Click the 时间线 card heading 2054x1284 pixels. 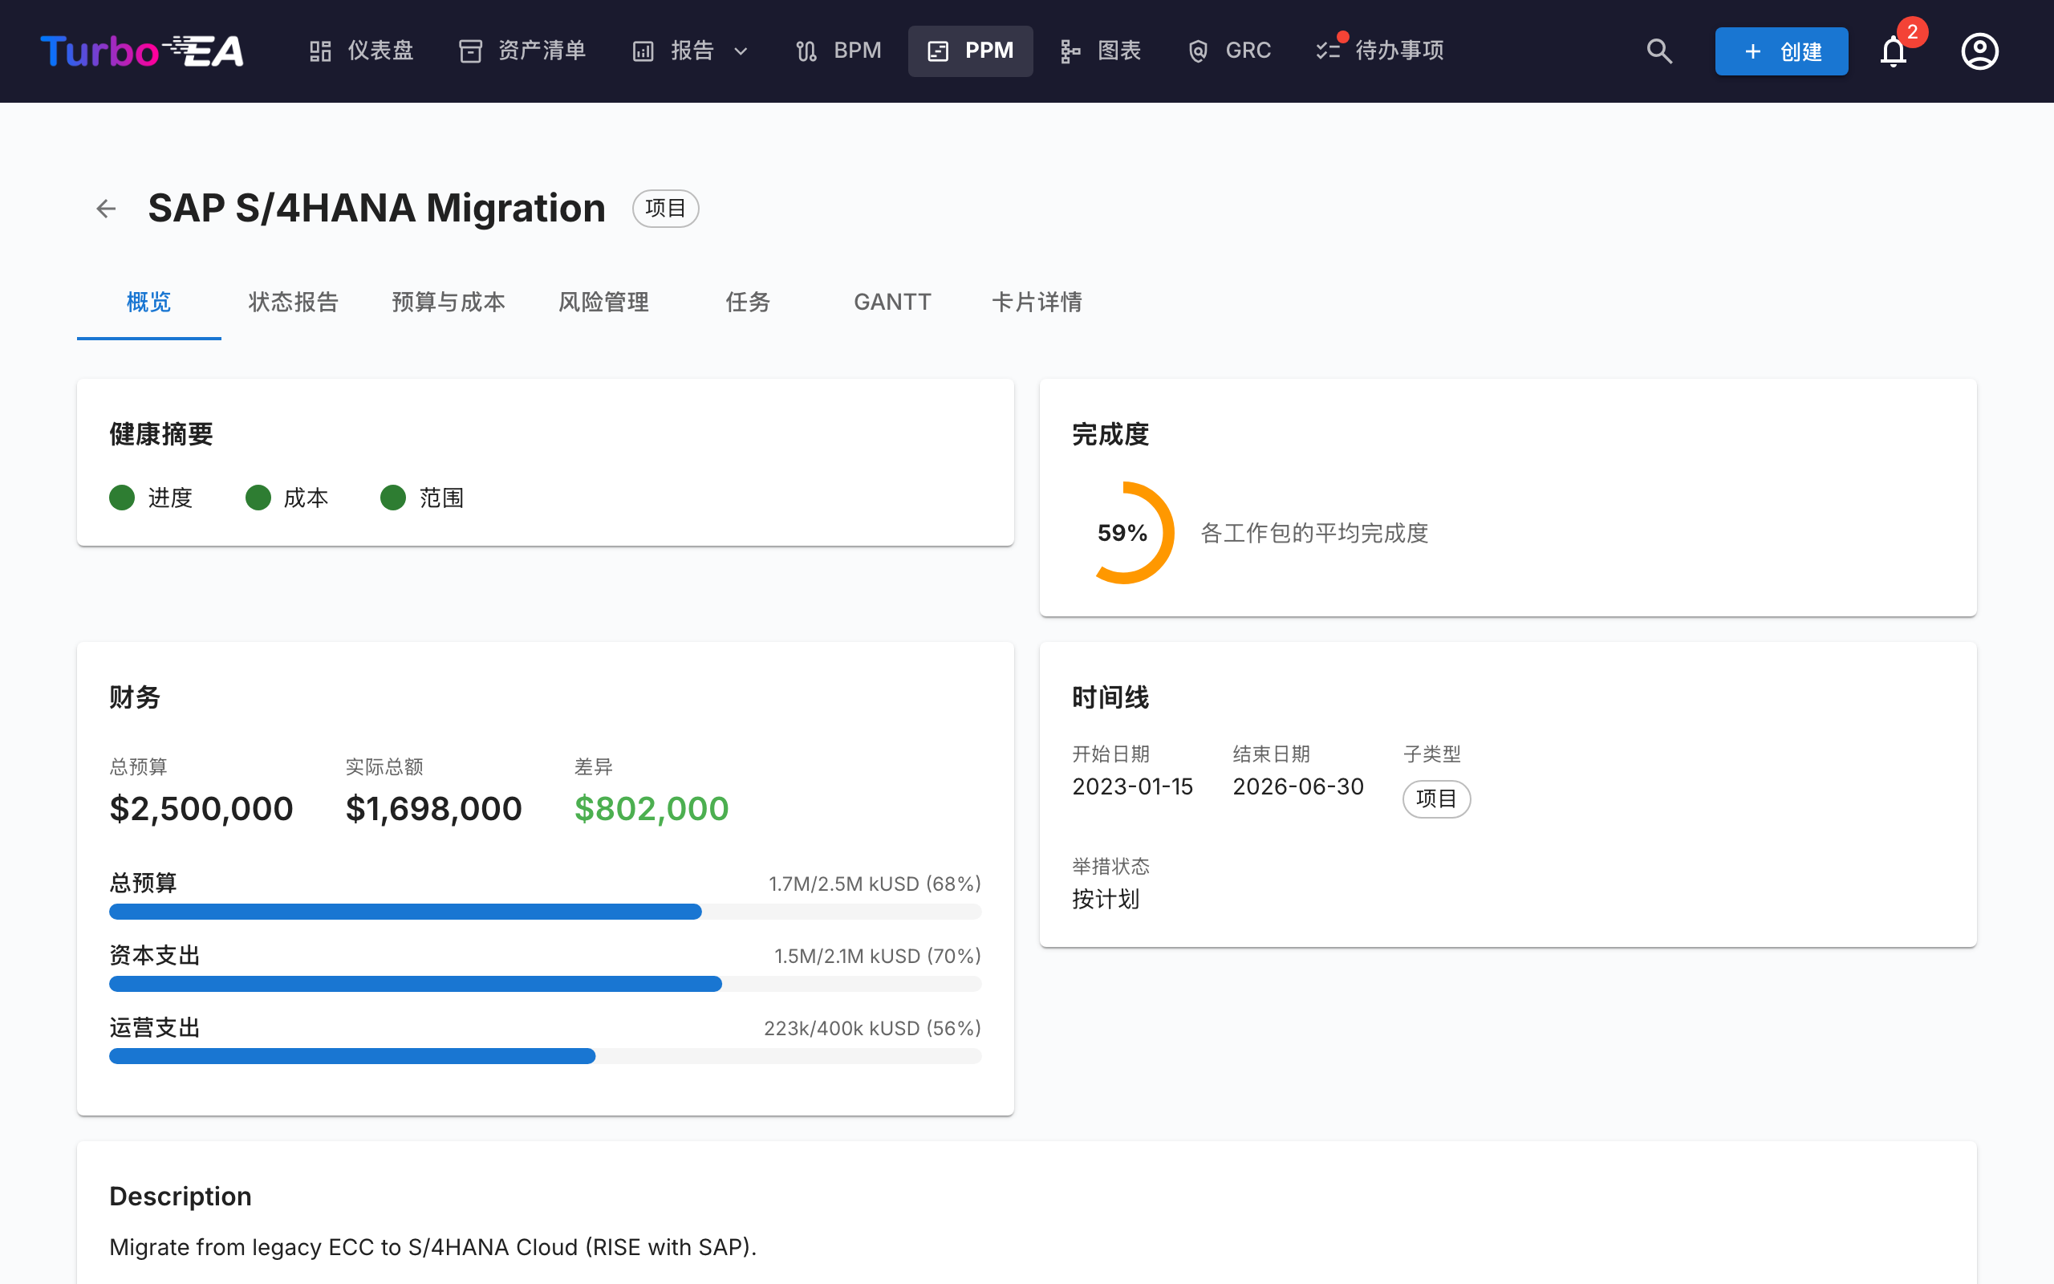tap(1110, 698)
